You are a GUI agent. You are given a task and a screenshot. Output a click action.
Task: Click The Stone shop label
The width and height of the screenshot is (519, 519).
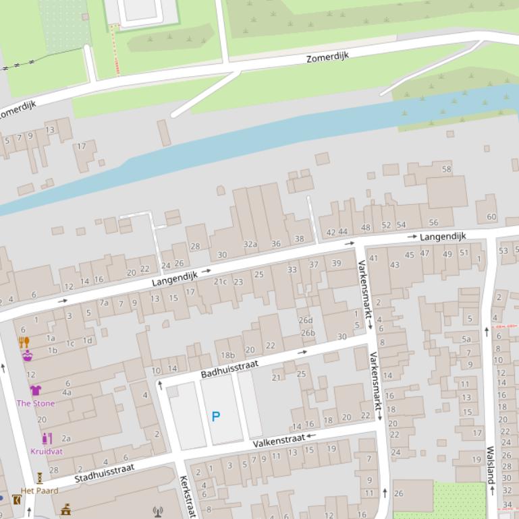(36, 403)
